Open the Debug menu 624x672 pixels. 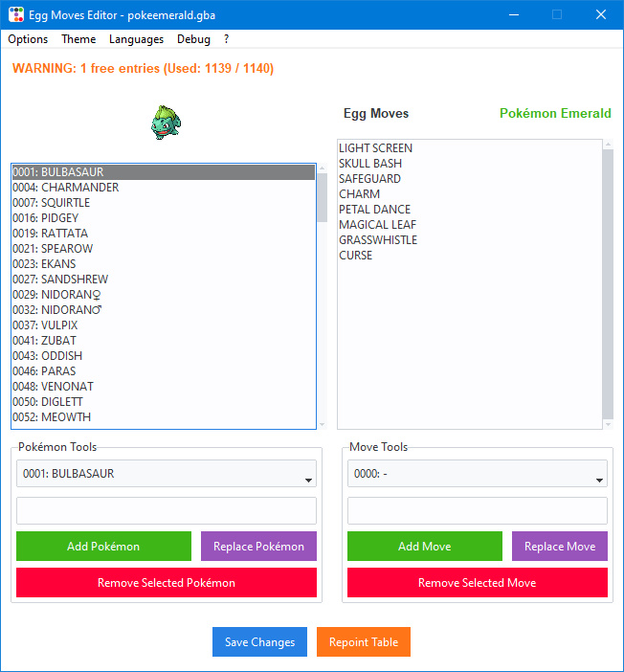tap(193, 39)
